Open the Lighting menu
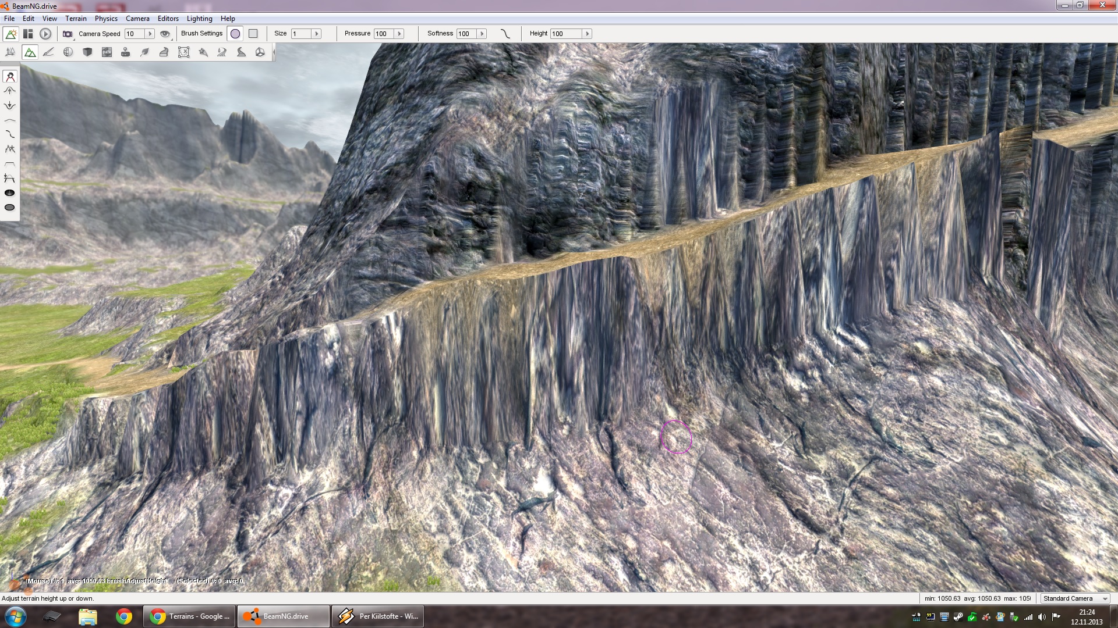The width and height of the screenshot is (1118, 628). 199,19
